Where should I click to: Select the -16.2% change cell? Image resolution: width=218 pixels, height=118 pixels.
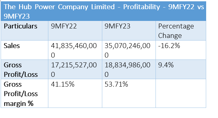181,50
